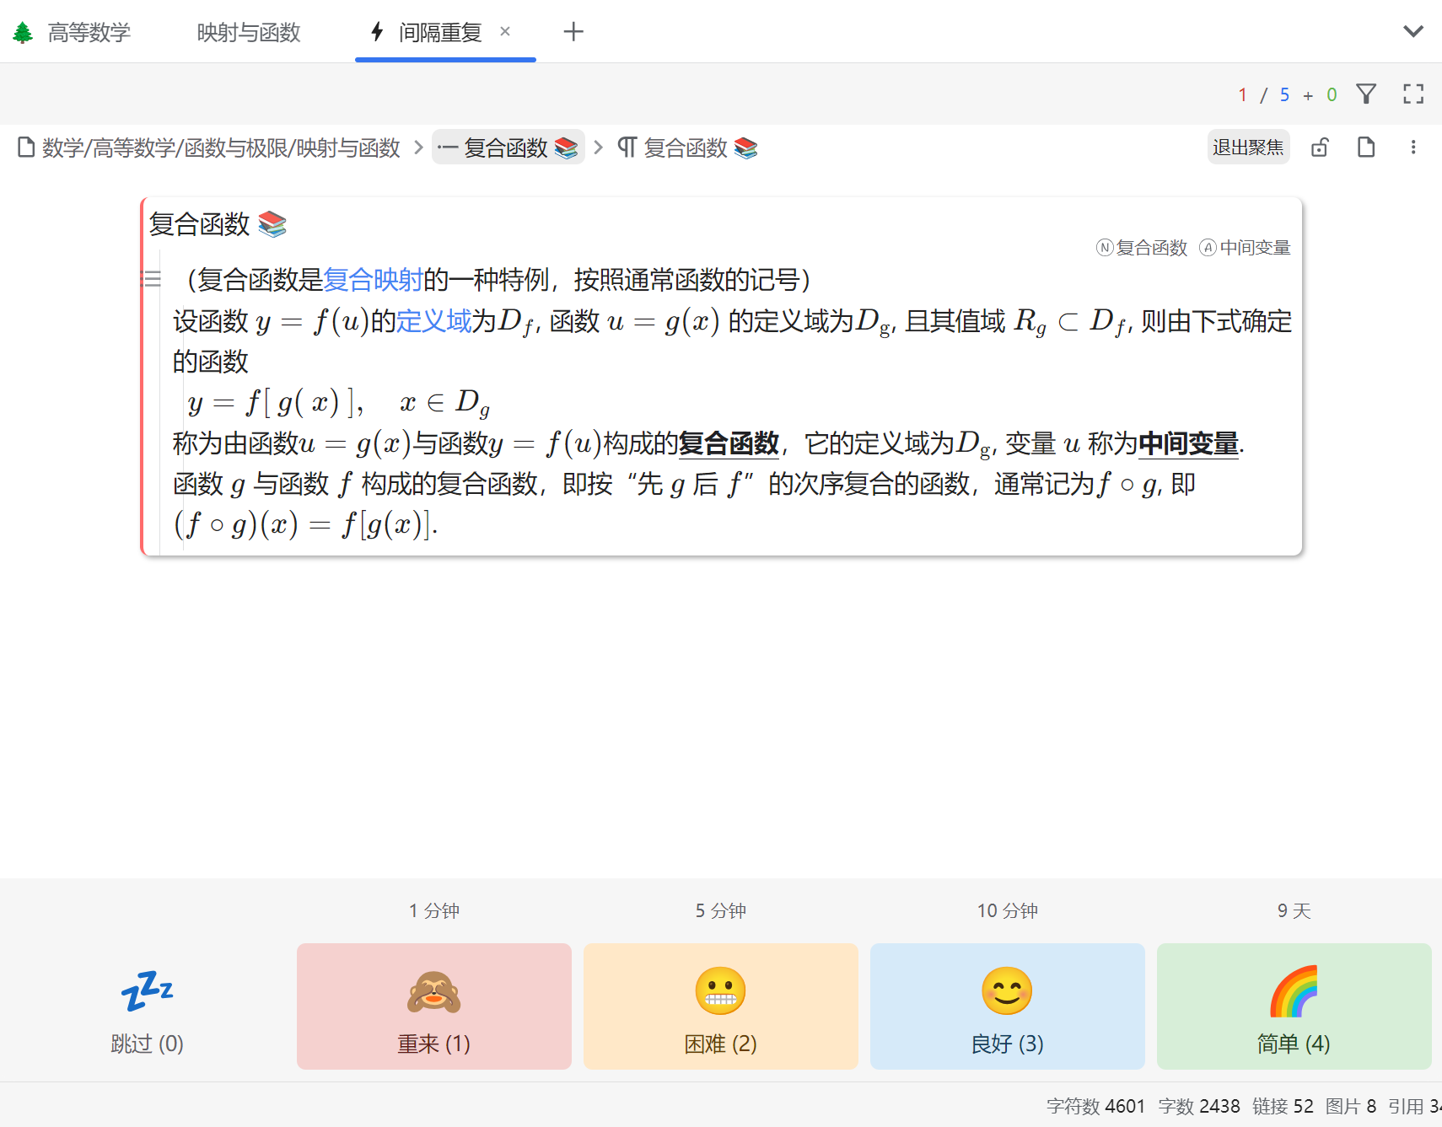This screenshot has width=1442, height=1127.
Task: Enter fullscreen mode with corner-brackets icon
Action: (x=1413, y=94)
